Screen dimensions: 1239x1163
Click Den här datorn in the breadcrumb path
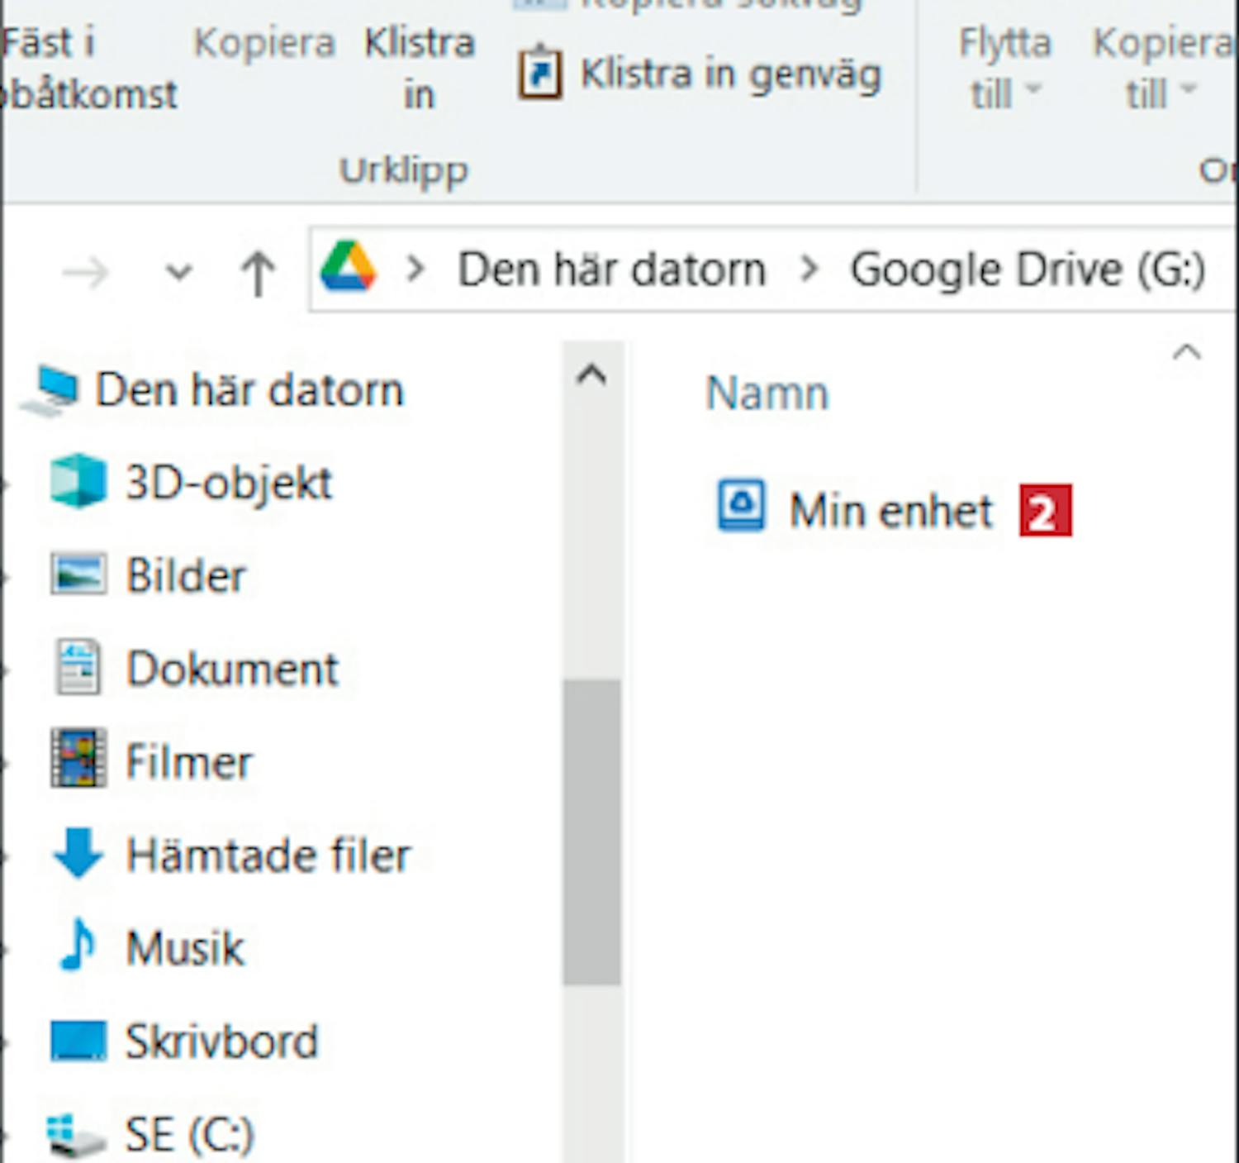click(x=611, y=270)
